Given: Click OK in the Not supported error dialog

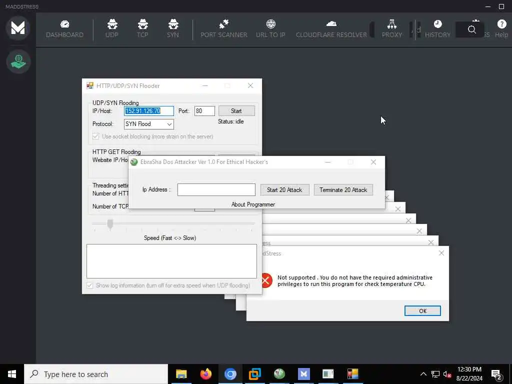Looking at the screenshot, I should [x=422, y=311].
